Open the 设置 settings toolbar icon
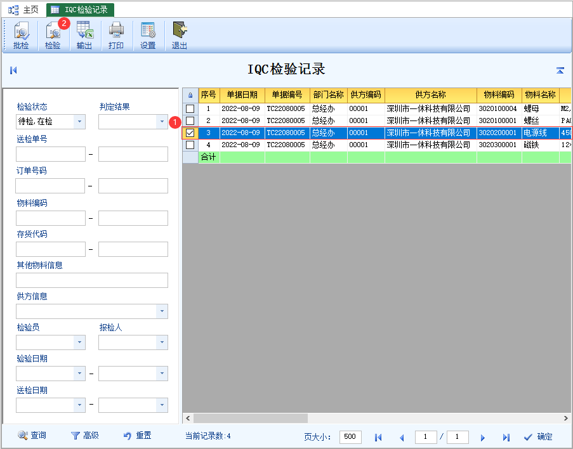The height and width of the screenshot is (449, 573). tap(148, 36)
